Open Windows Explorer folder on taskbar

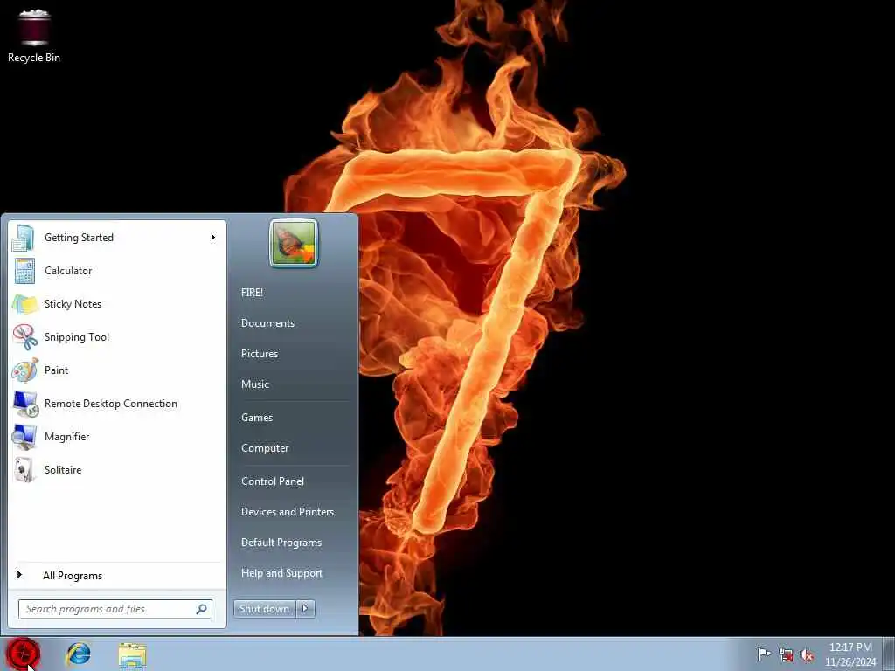pyautogui.click(x=133, y=654)
